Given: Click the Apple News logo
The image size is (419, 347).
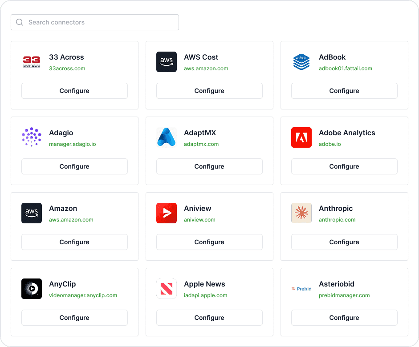Looking at the screenshot, I should coord(167,289).
